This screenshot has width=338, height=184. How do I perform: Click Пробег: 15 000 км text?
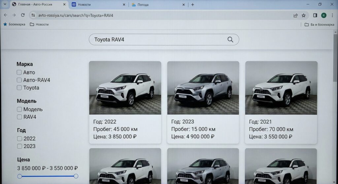tap(193, 129)
